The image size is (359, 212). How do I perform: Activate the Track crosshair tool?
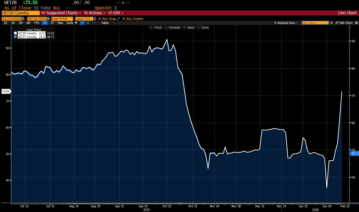pos(156,27)
